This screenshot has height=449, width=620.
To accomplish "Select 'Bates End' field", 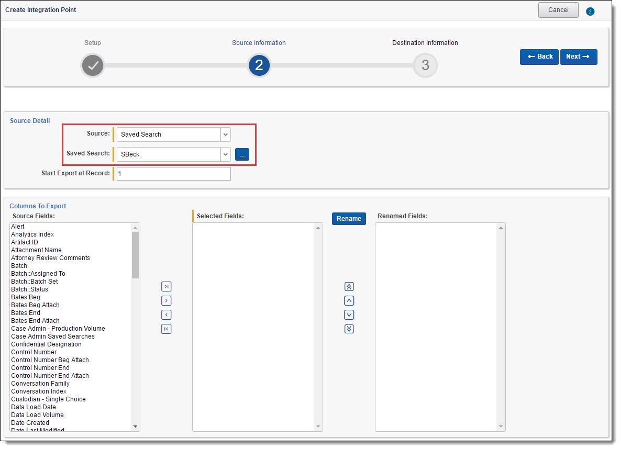I will (x=26, y=313).
